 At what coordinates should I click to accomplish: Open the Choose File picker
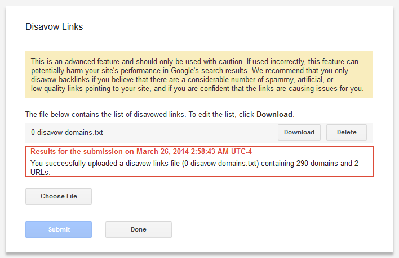click(x=59, y=196)
